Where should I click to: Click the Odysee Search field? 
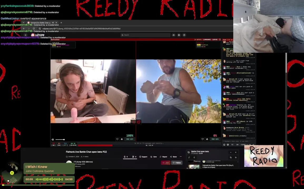145,35
